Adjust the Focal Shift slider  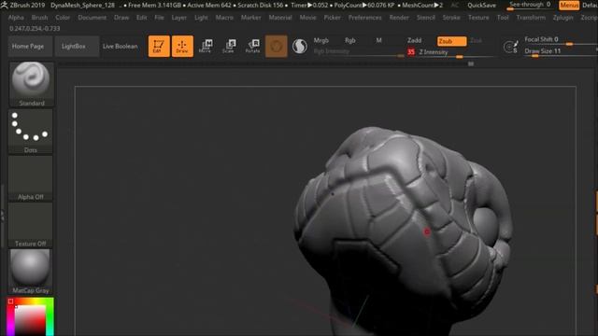560,40
